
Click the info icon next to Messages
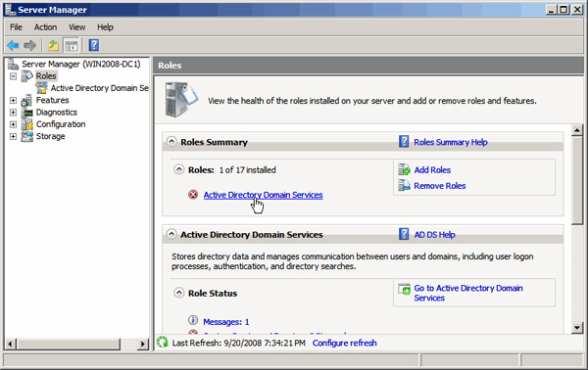(x=193, y=320)
